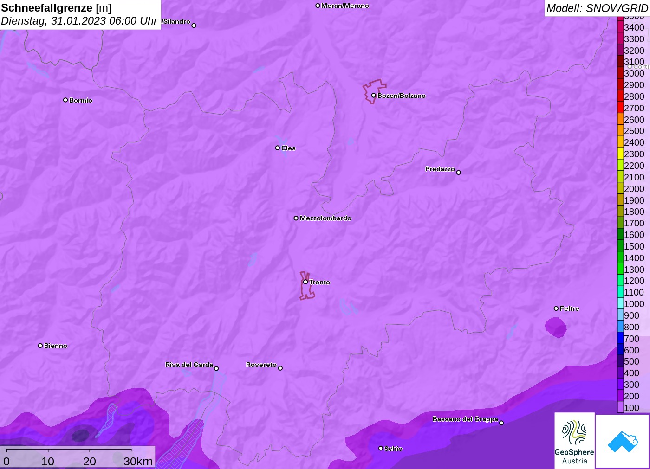Click the Schio location dot
This screenshot has width=650, height=469.
coord(381,448)
